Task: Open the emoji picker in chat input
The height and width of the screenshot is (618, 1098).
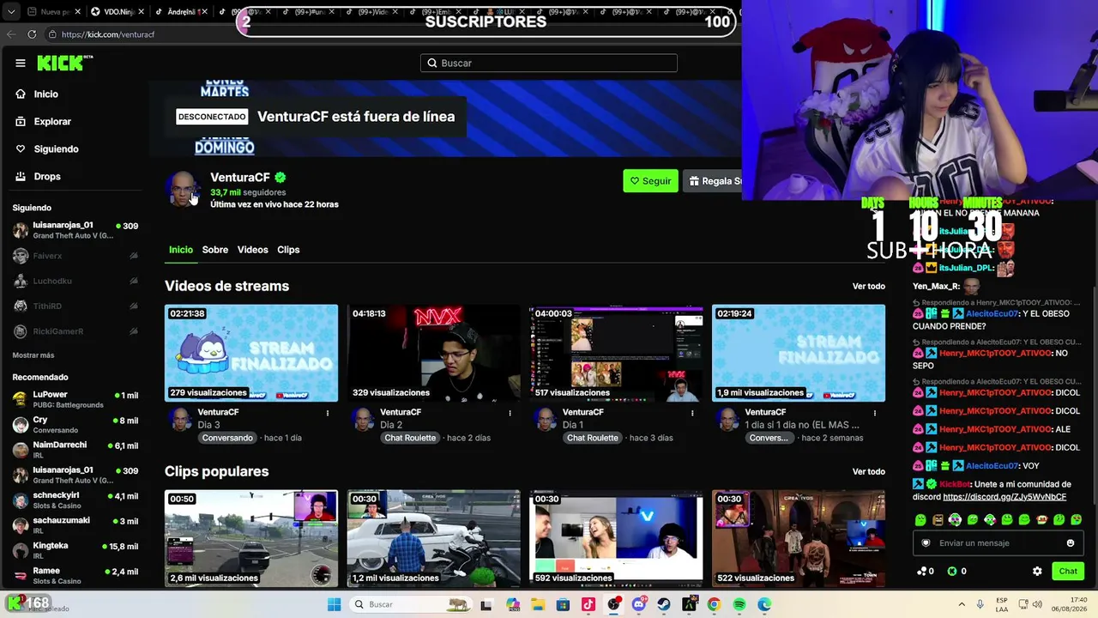Action: (x=1071, y=543)
